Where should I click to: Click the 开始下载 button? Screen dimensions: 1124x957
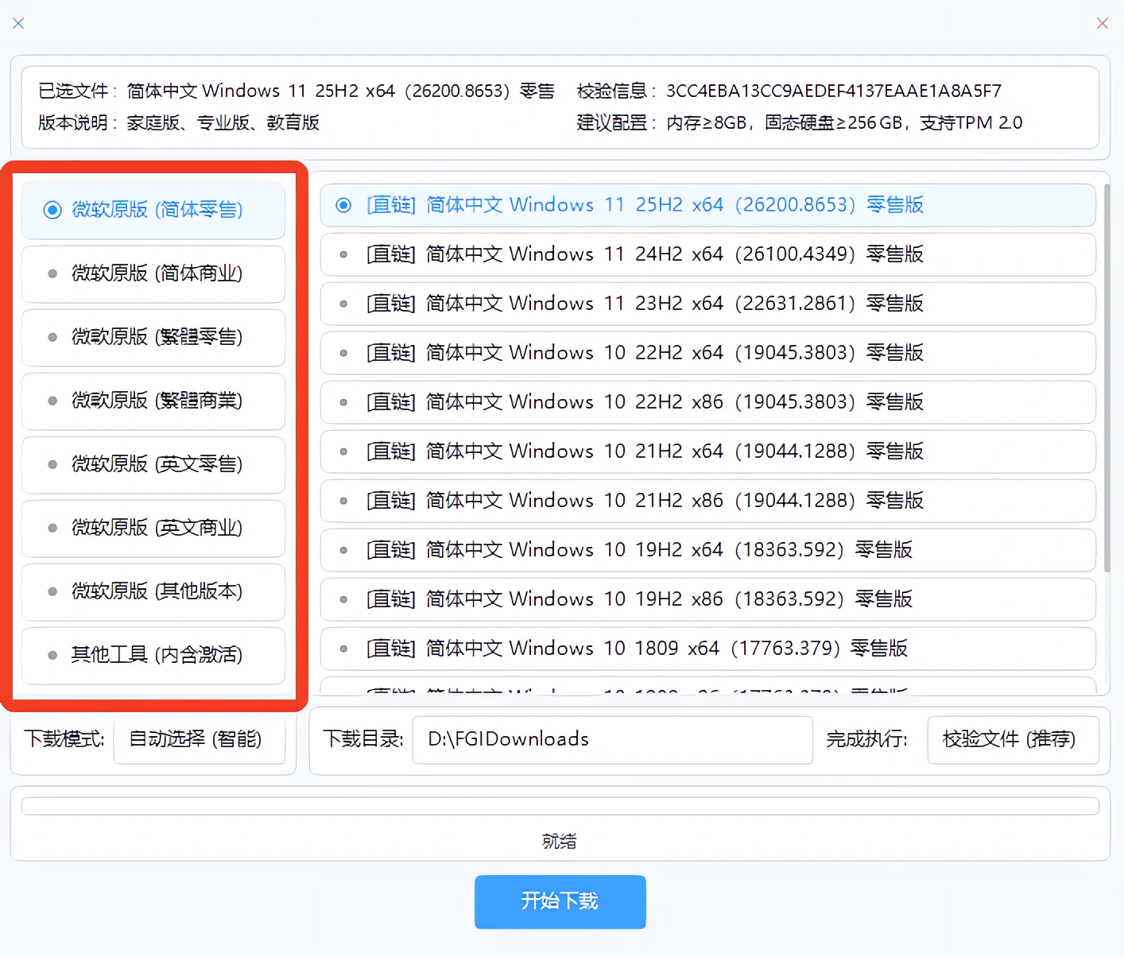[560, 902]
